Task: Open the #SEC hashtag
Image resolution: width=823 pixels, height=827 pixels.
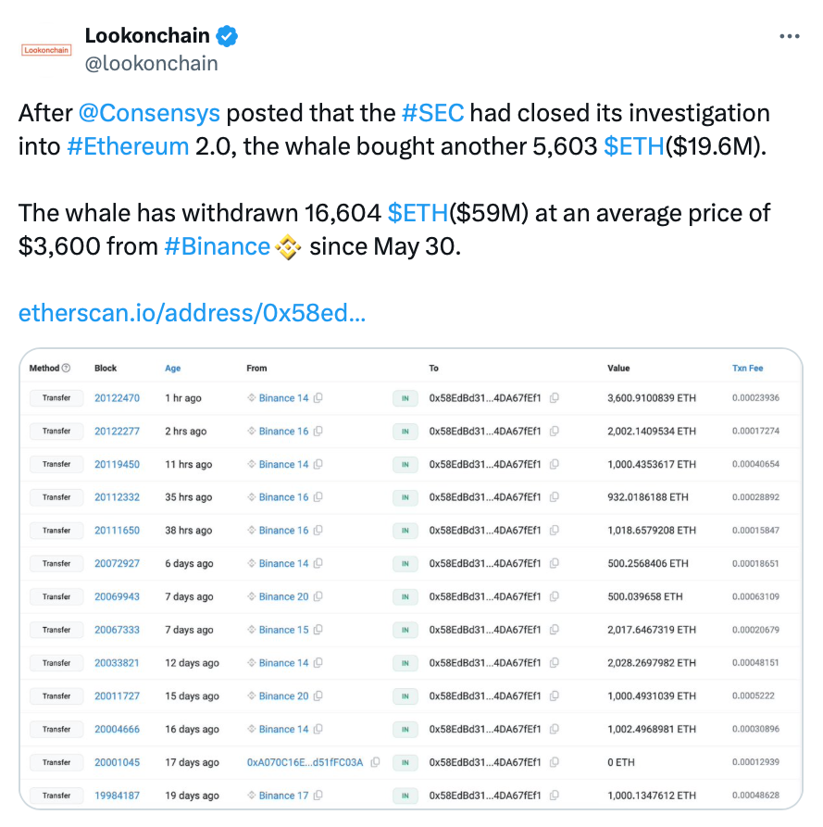Action: tap(433, 113)
